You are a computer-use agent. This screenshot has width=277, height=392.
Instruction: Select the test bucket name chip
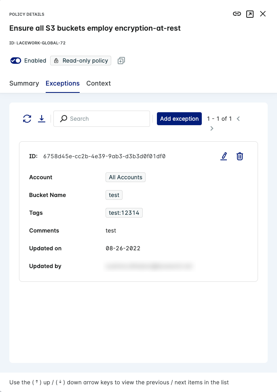pos(114,195)
